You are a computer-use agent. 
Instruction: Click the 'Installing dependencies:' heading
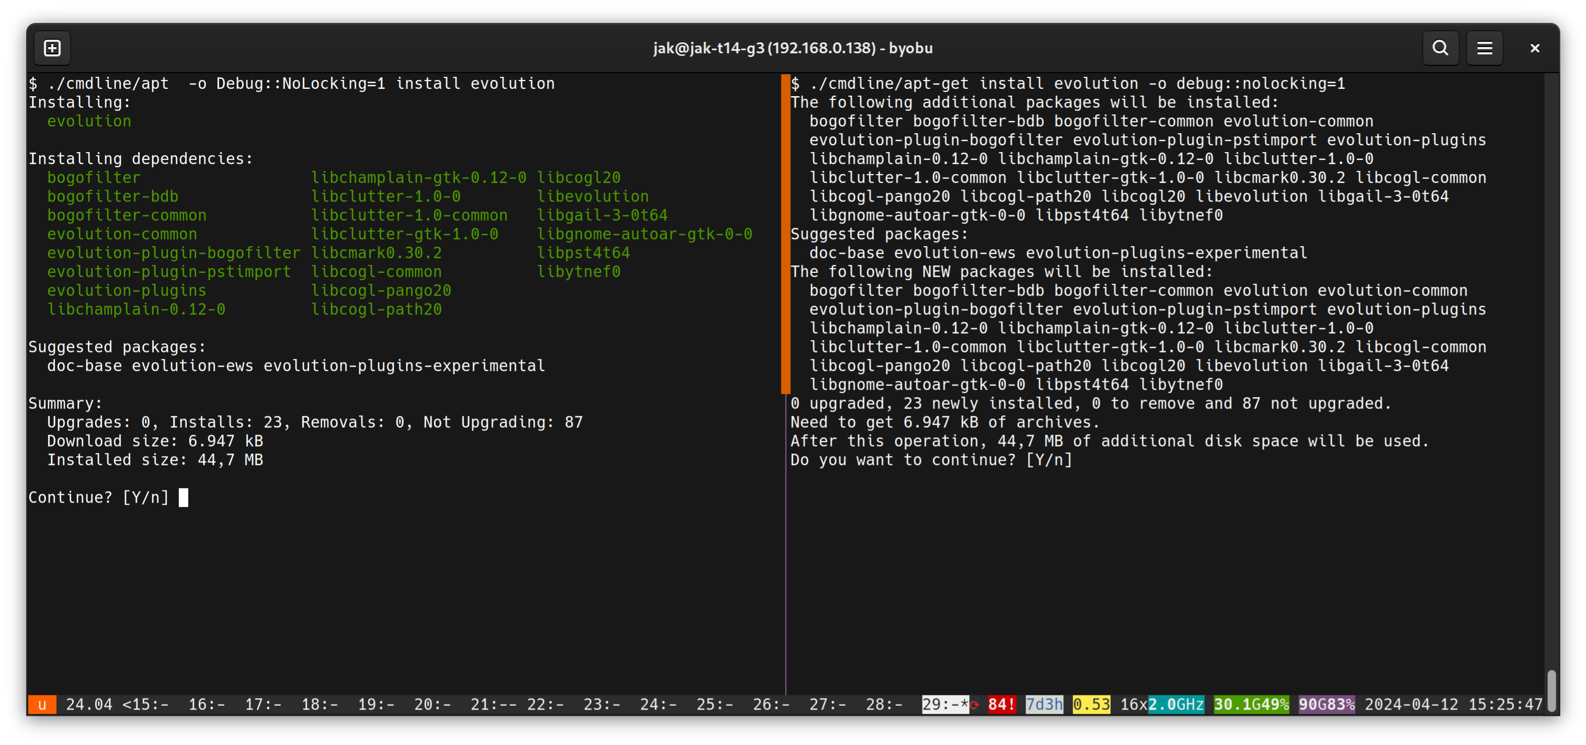[141, 159]
